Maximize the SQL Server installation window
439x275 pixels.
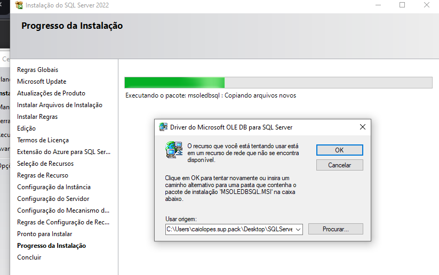pyautogui.click(x=402, y=5)
